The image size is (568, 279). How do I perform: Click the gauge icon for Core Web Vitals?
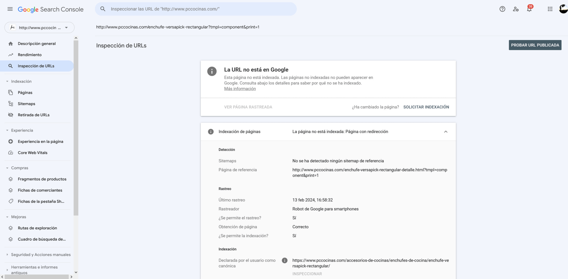coord(11,153)
